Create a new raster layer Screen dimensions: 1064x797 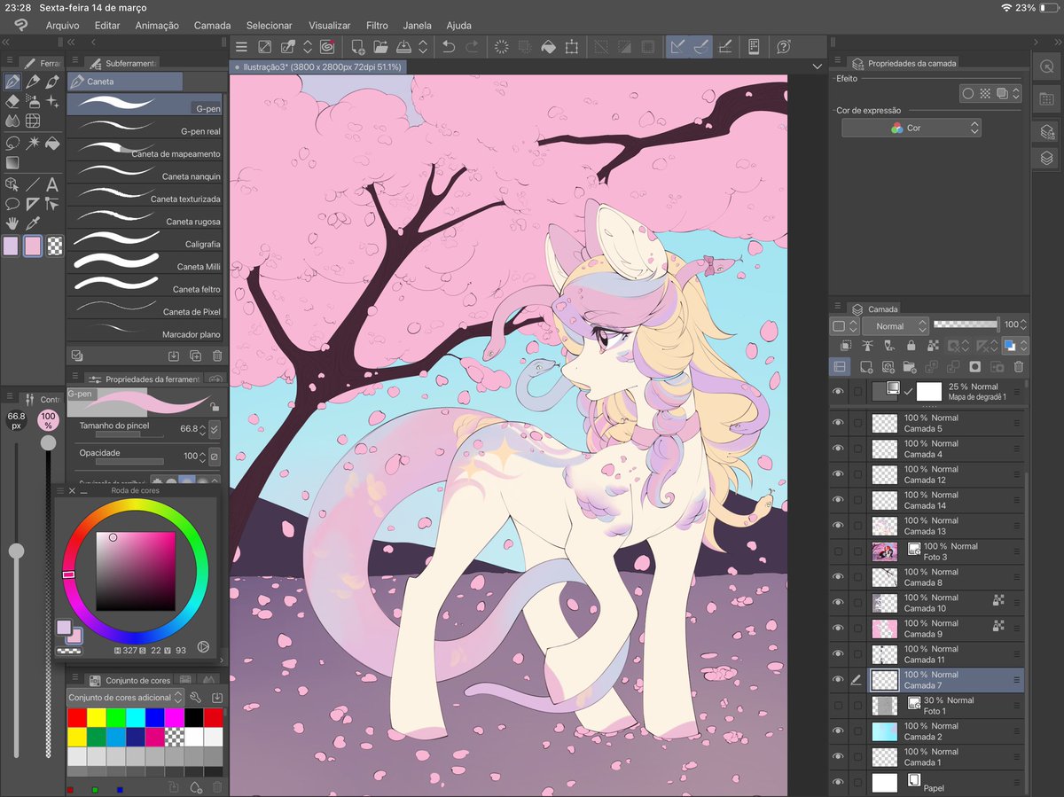865,366
